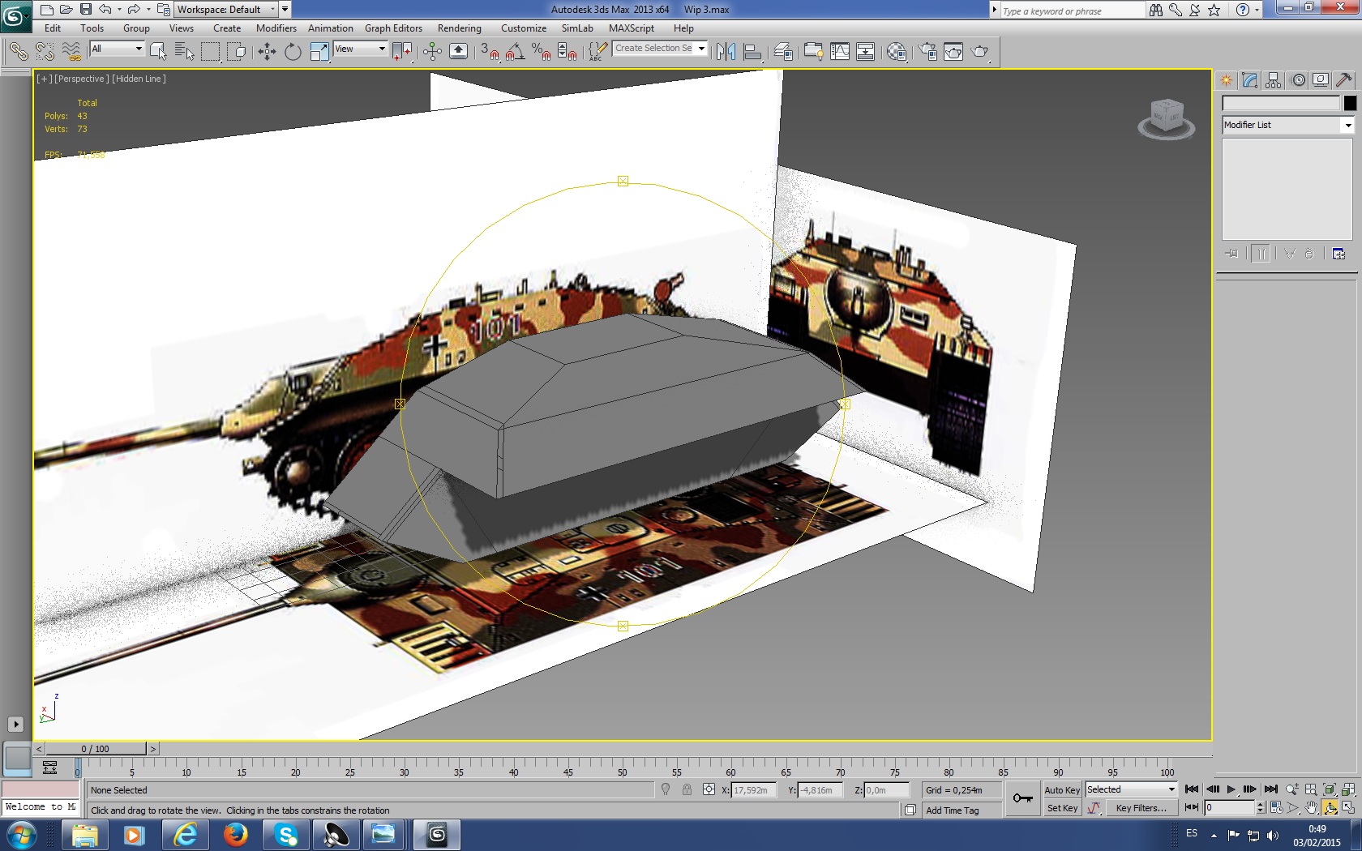Toggle Spinner Snap
Viewport: 1362px width, 851px height.
click(x=567, y=52)
